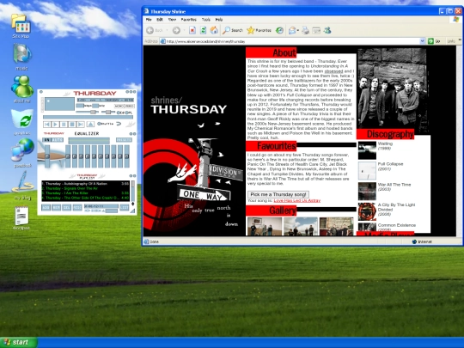Open the graphics recycle bin desktop icon
This screenshot has width=464, height=348.
click(22, 122)
